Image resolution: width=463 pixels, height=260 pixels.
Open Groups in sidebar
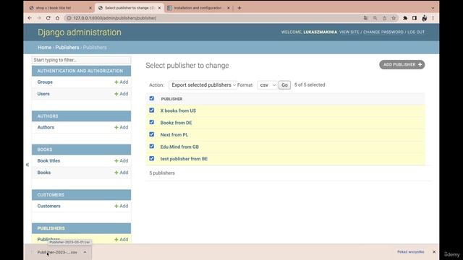coord(45,82)
